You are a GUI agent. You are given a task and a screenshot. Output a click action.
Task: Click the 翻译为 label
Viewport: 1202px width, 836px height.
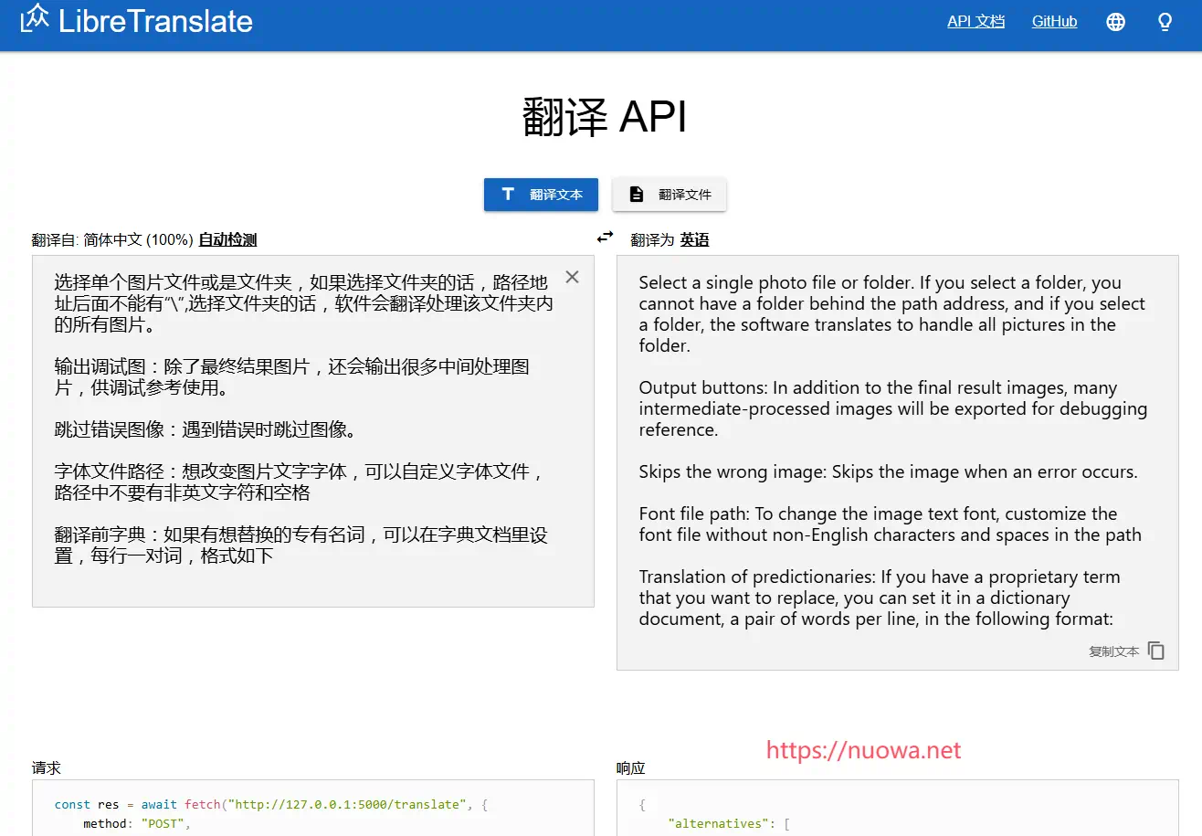point(652,240)
